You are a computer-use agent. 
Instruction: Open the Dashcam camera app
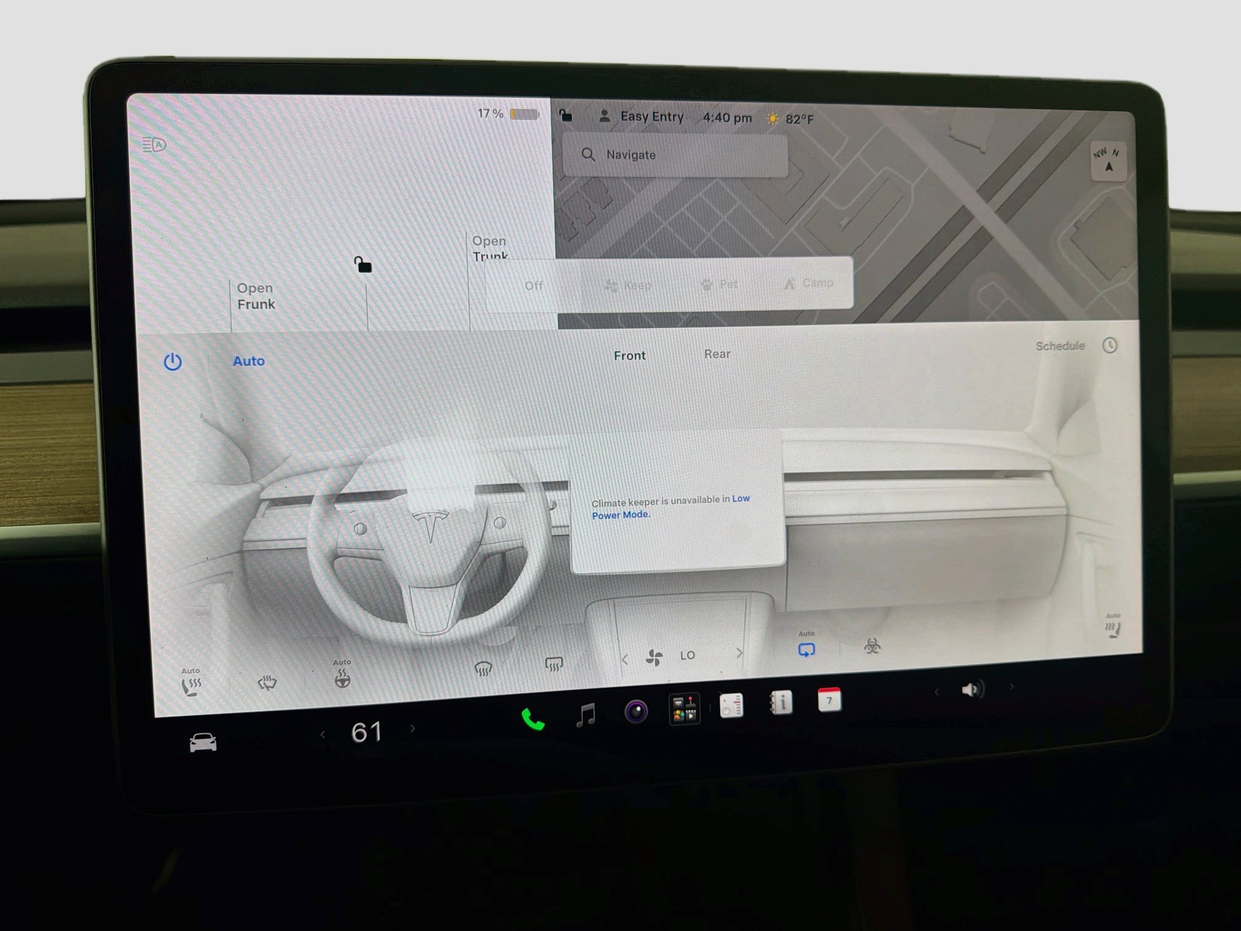[636, 711]
